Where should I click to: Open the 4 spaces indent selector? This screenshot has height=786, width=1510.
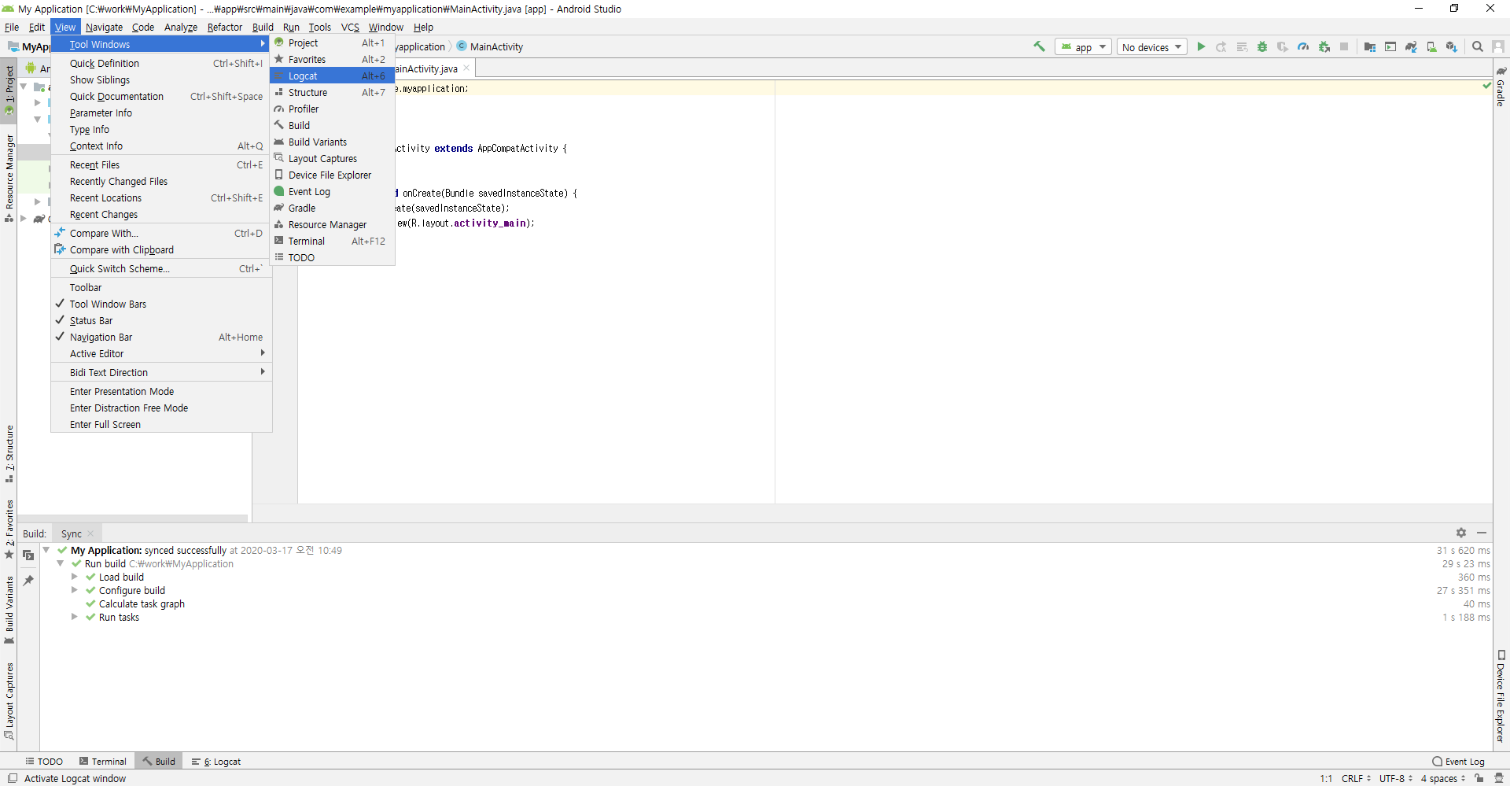coord(1442,778)
